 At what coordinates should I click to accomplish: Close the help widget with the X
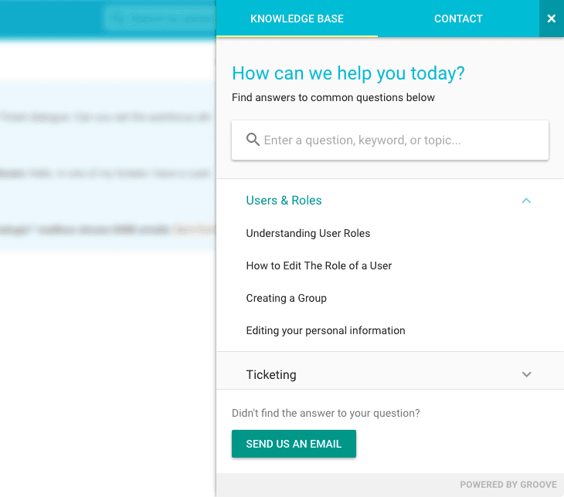pyautogui.click(x=551, y=19)
